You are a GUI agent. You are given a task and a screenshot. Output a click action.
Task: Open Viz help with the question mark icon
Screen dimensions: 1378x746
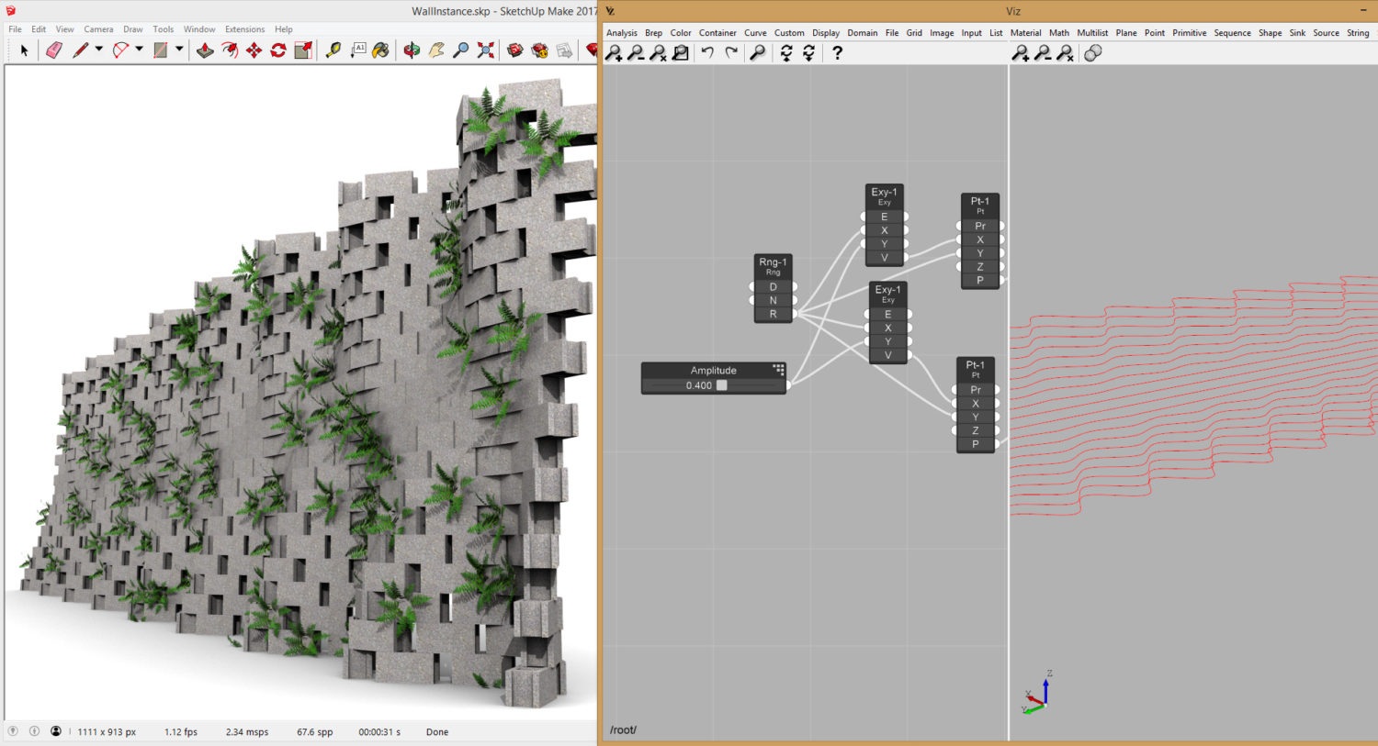(837, 52)
